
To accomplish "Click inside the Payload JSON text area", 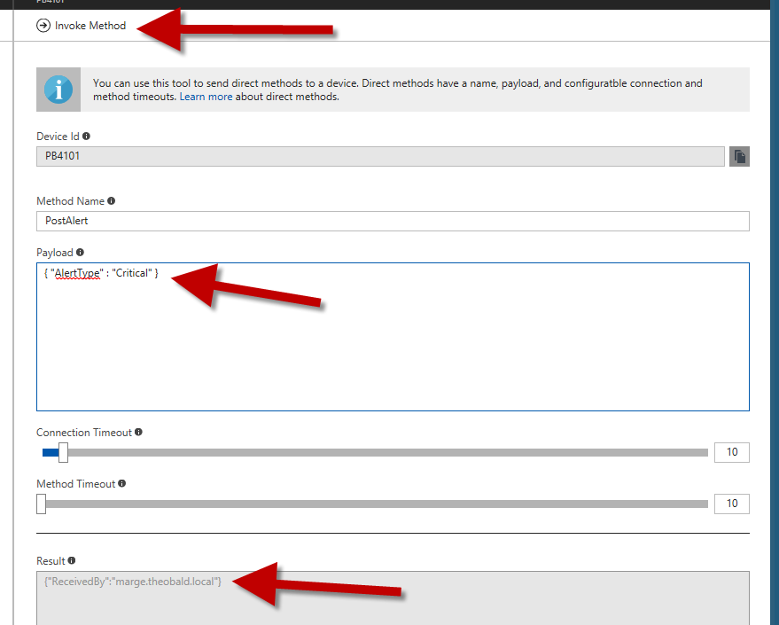I will pos(393,337).
